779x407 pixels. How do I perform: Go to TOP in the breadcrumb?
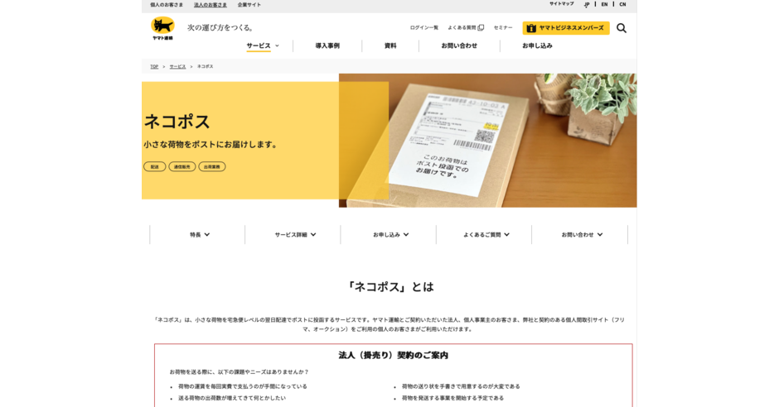pyautogui.click(x=154, y=66)
